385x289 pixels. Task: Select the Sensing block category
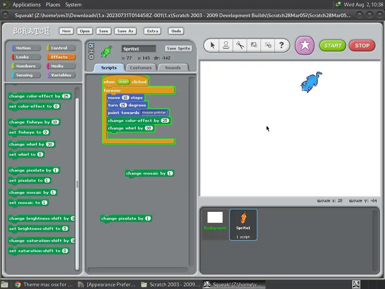click(26, 75)
